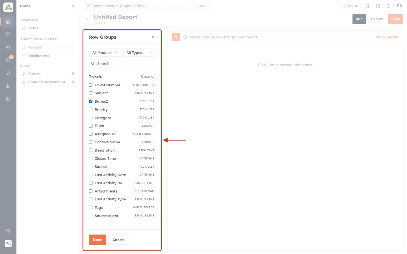
Task: Open the All Types dropdown
Action: (139, 53)
